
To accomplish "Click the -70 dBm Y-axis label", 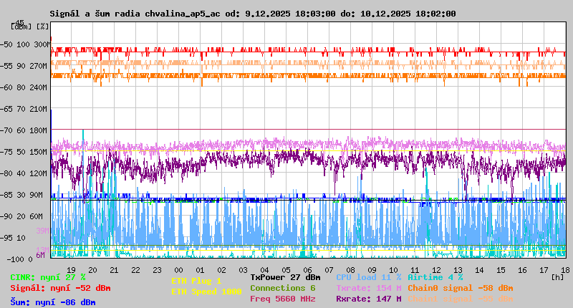I will [6, 130].
